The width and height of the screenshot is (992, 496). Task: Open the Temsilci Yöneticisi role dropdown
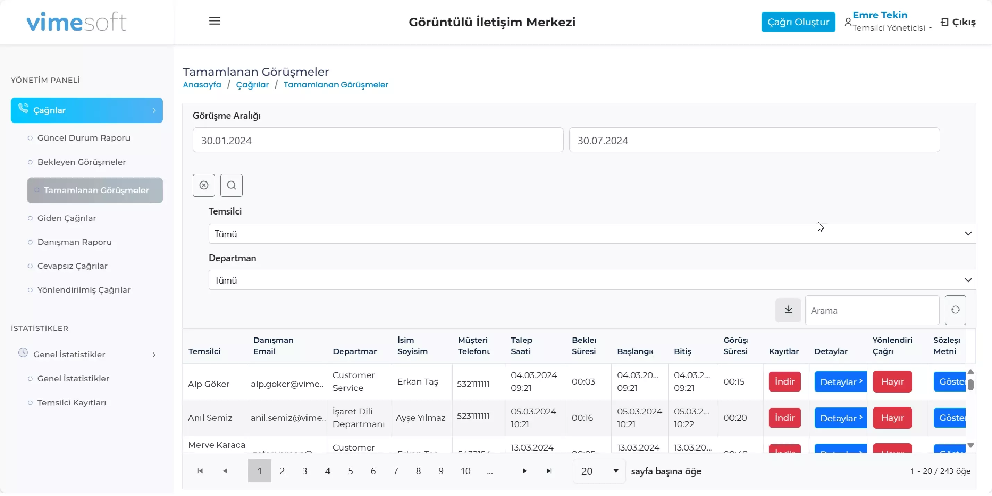[x=893, y=28]
